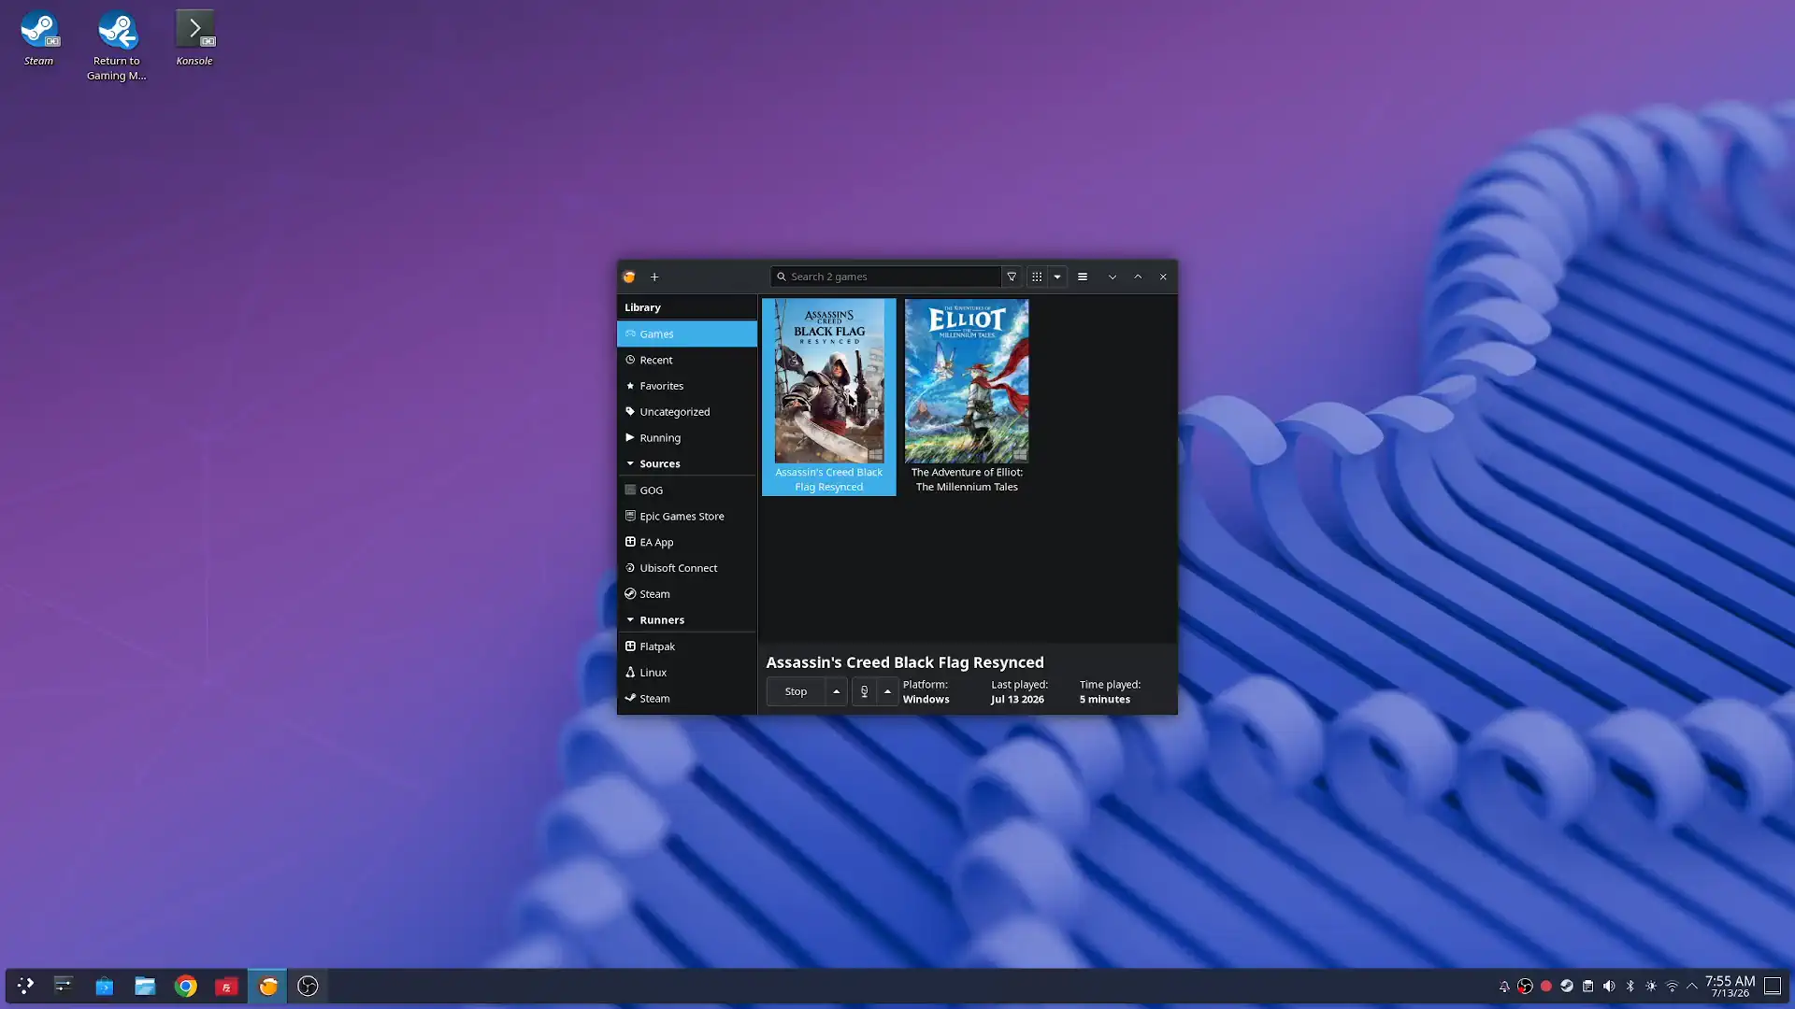Viewport: 1795px width, 1009px height.
Task: Show Running games
Action: click(x=687, y=438)
